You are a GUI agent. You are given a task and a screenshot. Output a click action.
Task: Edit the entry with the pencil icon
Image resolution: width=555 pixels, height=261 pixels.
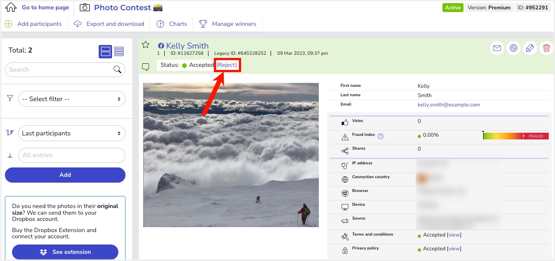pyautogui.click(x=530, y=48)
